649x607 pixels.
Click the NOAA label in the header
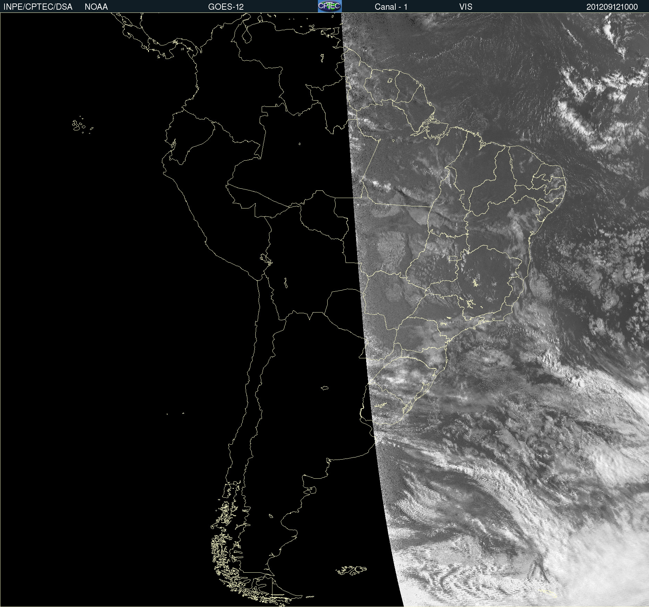[96, 7]
